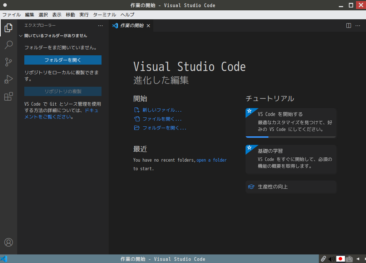Open the ターミナル menu

(105, 15)
